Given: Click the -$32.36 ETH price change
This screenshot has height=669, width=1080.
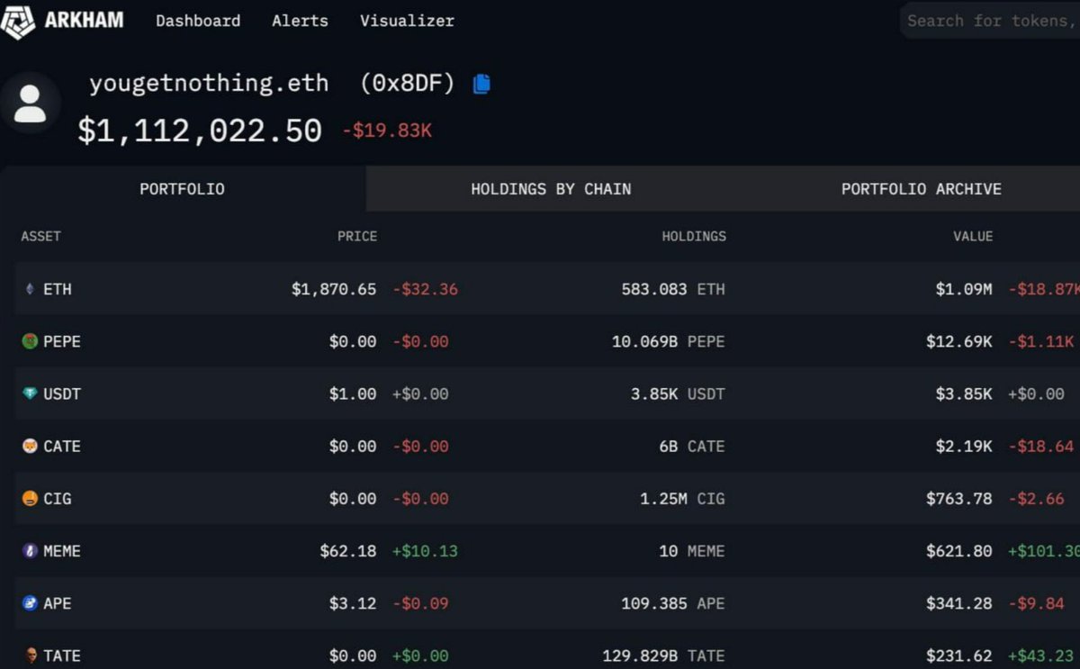Looking at the screenshot, I should click(425, 289).
